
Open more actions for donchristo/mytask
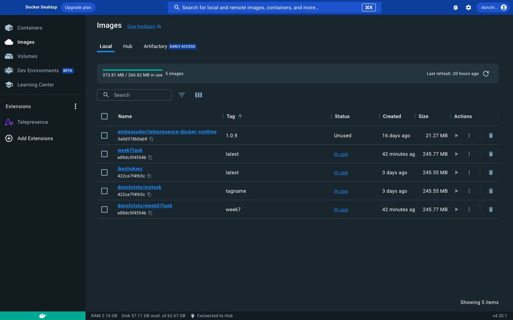coord(469,191)
